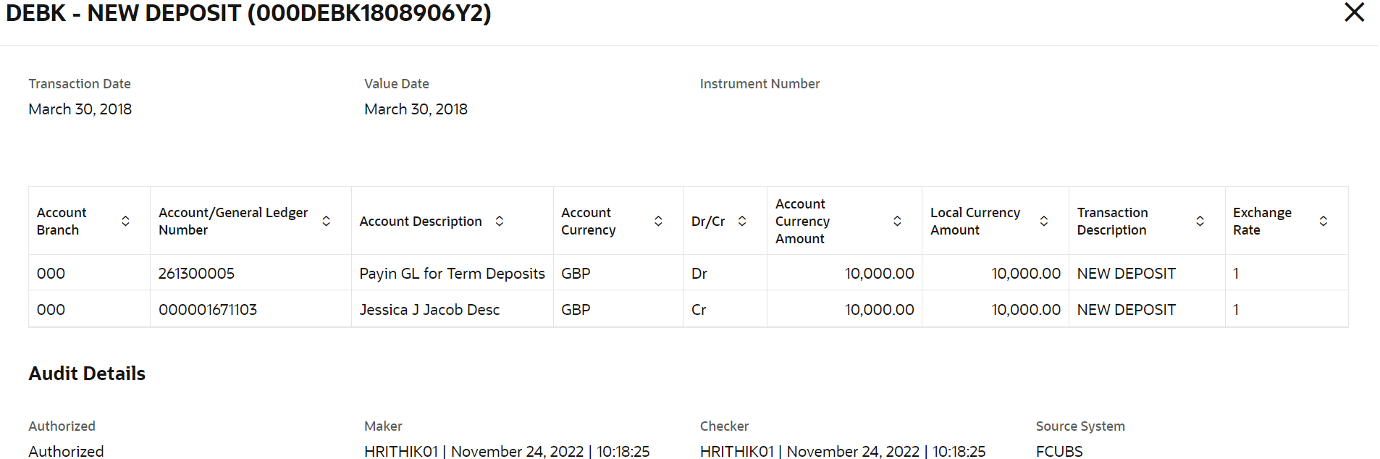Screen dimensions: 1380x459
Task: Sort by Local Currency Amount column
Action: click(1044, 221)
